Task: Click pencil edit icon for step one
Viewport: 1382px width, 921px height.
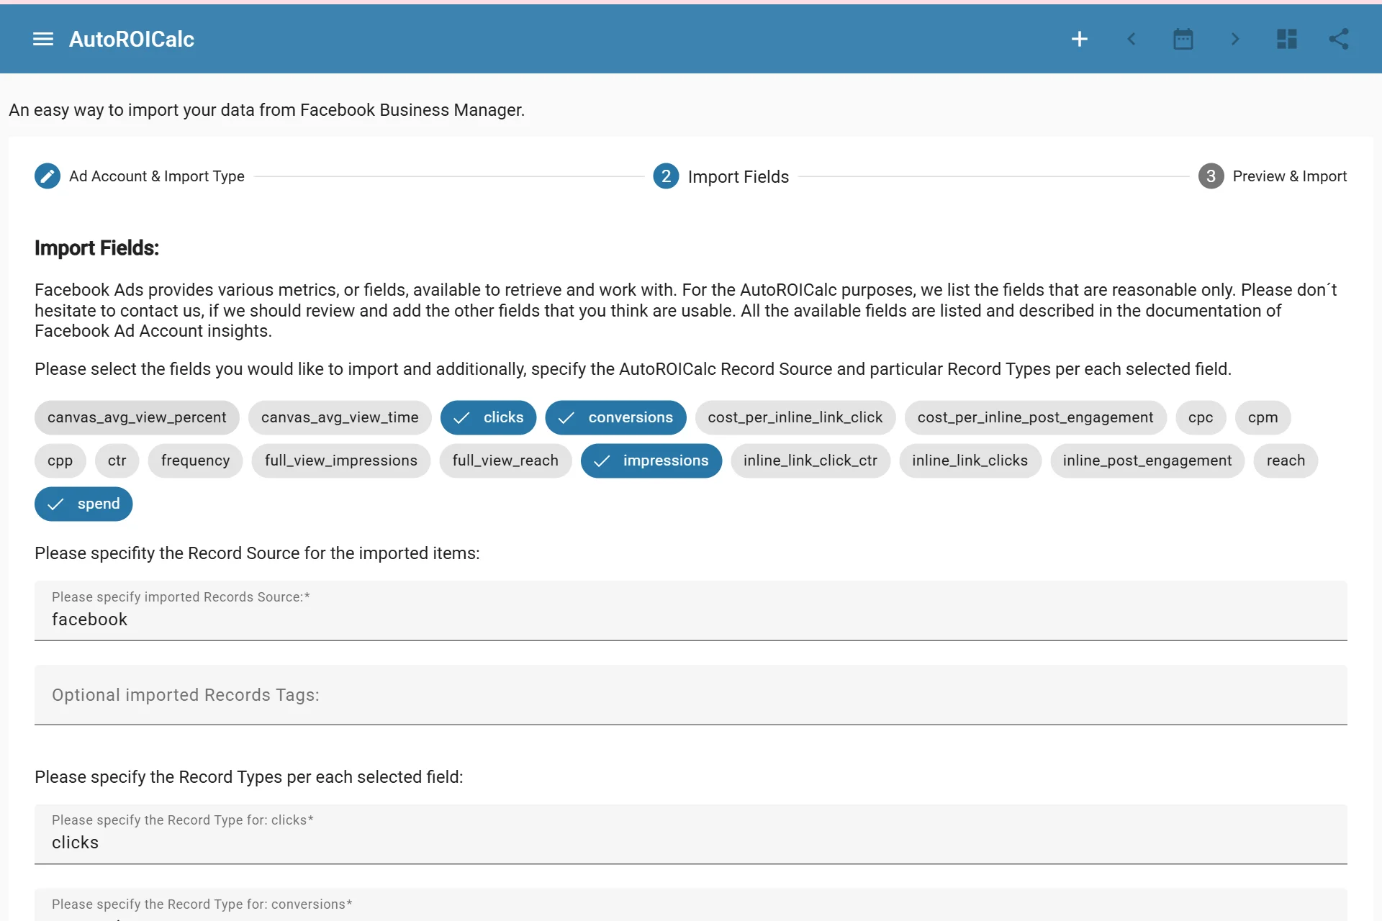Action: [x=48, y=176]
